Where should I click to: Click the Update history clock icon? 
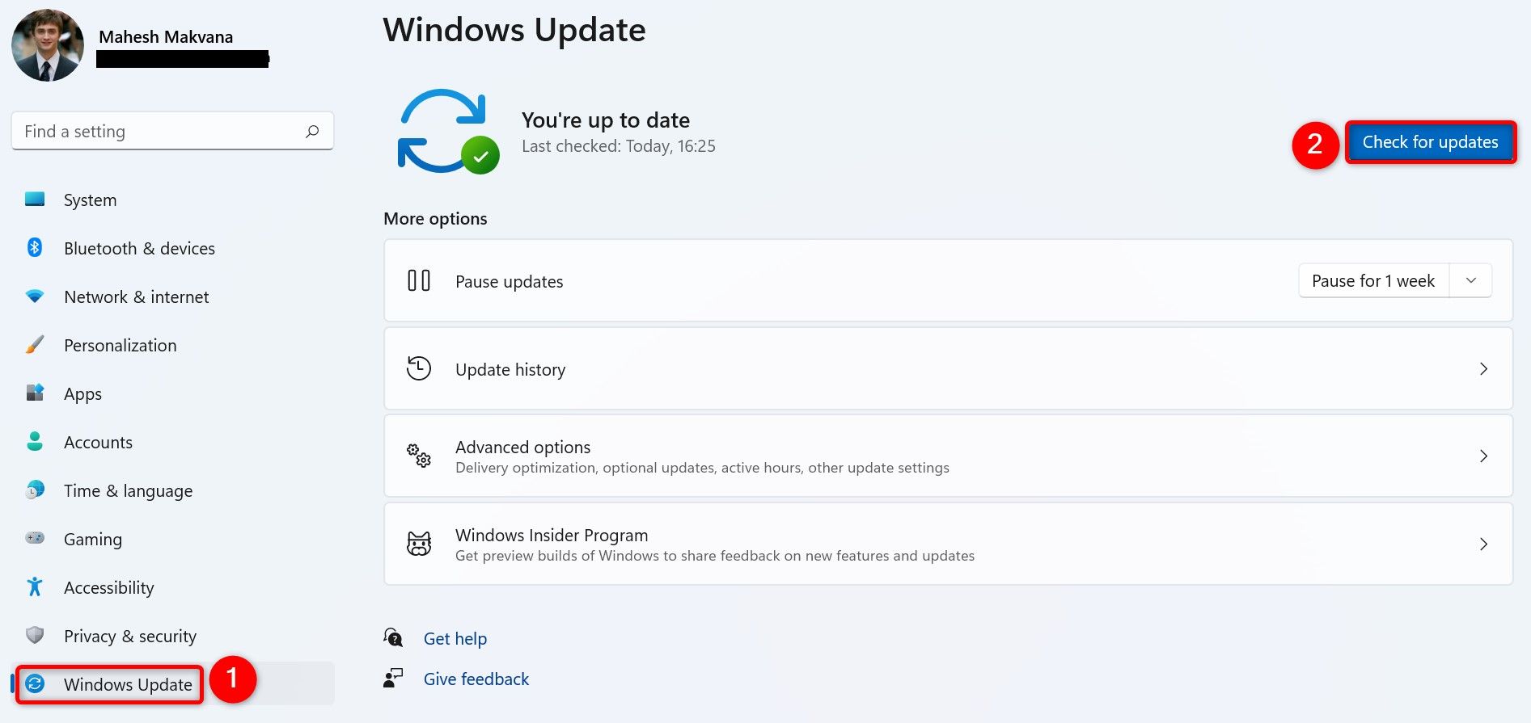(x=419, y=368)
